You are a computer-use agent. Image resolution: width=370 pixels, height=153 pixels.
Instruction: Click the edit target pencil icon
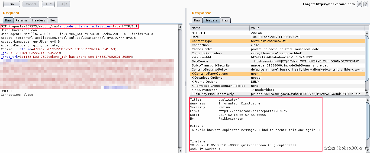359,4
